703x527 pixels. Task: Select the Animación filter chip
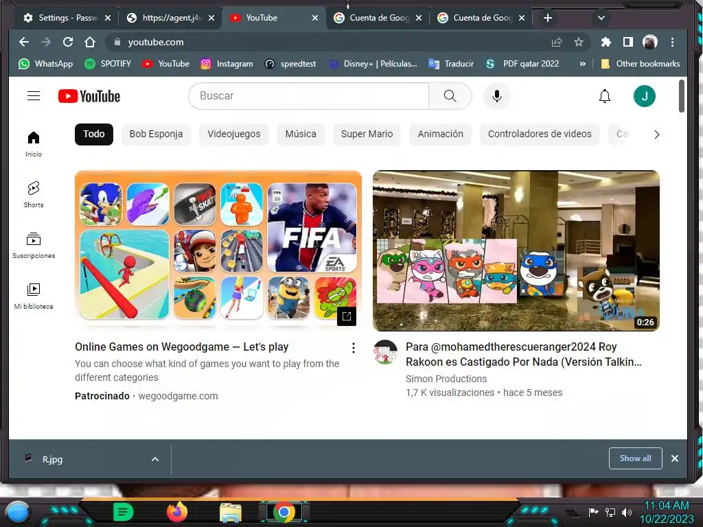pyautogui.click(x=440, y=134)
